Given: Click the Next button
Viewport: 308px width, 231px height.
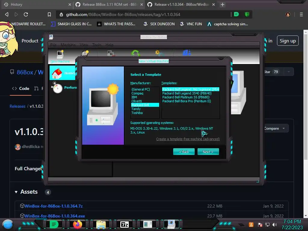Looking at the screenshot, I should tap(208, 152).
